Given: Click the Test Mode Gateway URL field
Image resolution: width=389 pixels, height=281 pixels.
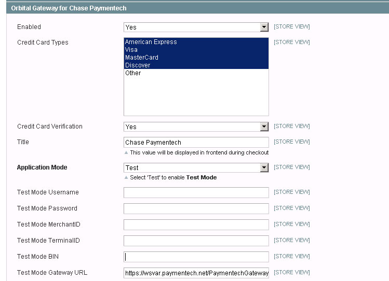Looking at the screenshot, I should tap(196, 273).
